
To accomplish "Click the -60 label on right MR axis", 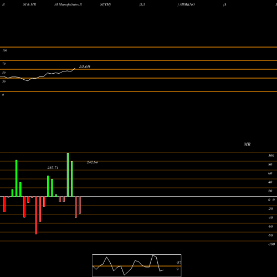I will pyautogui.click(x=270, y=227).
